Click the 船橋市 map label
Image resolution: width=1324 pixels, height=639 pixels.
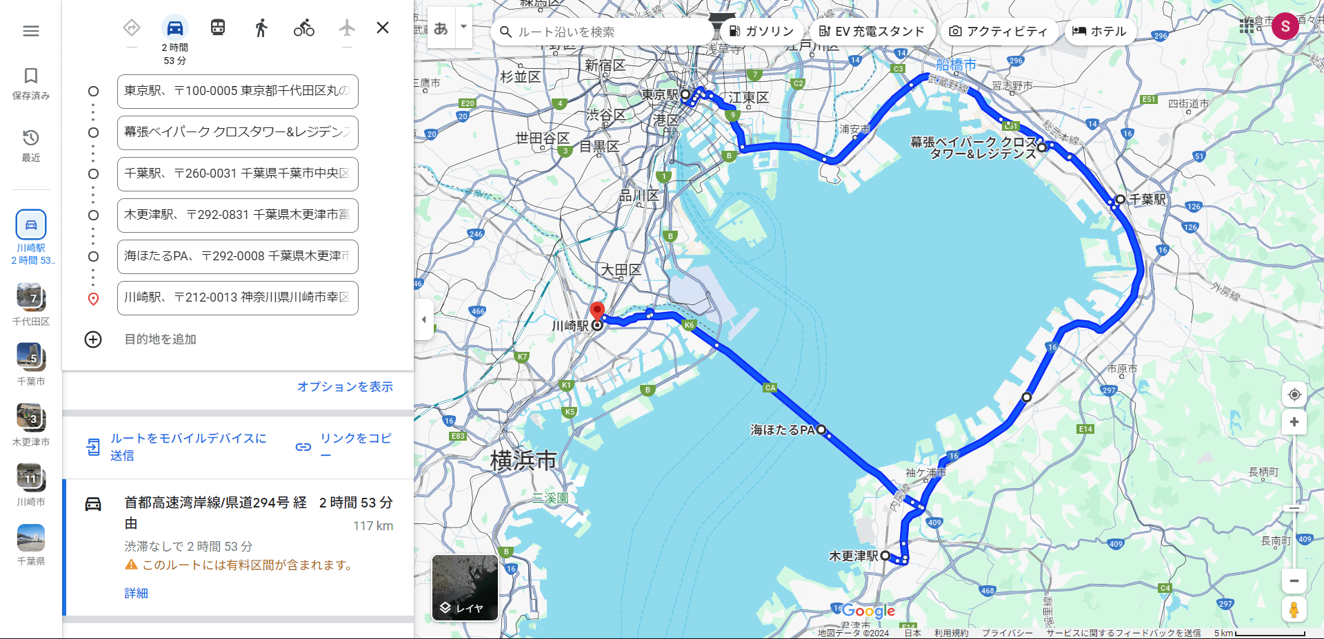coord(956,65)
